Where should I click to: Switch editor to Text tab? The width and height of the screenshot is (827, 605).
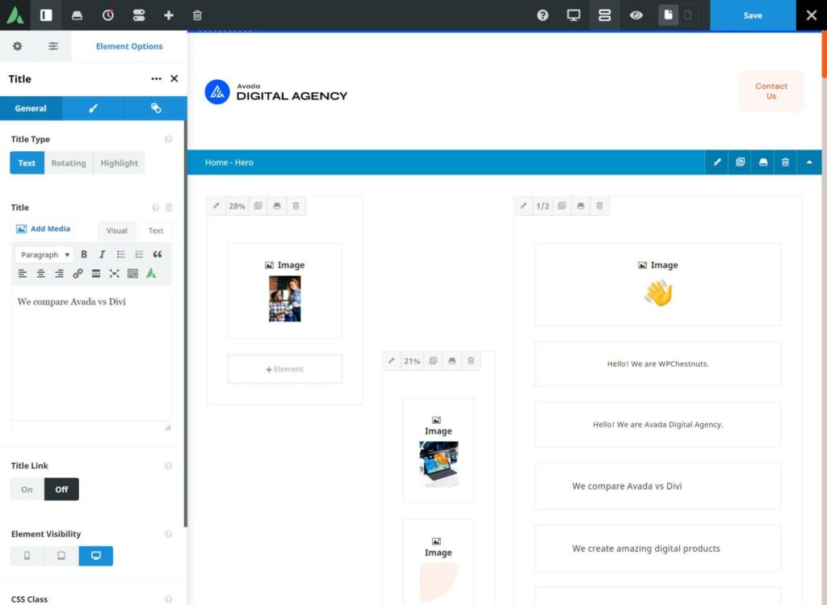[x=156, y=230]
